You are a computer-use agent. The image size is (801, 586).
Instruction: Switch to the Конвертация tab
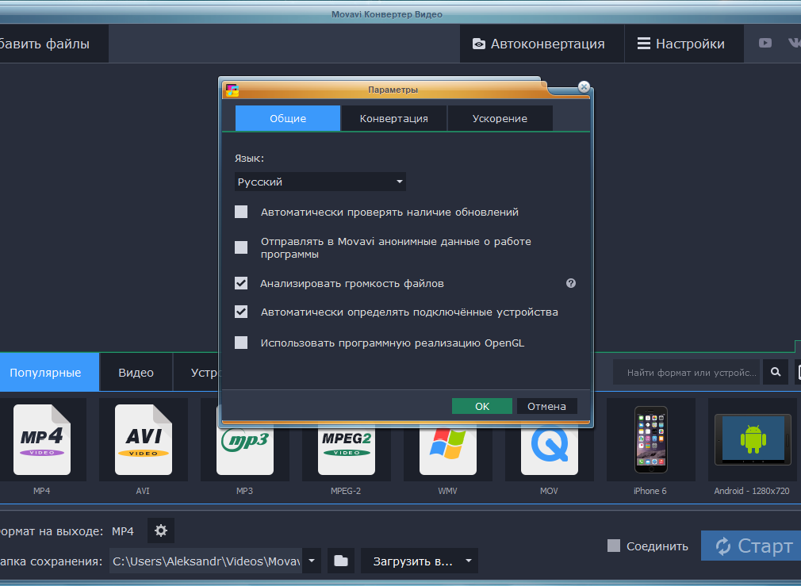coord(394,118)
